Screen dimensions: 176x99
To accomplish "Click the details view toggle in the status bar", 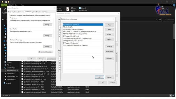I will point(170,95).
